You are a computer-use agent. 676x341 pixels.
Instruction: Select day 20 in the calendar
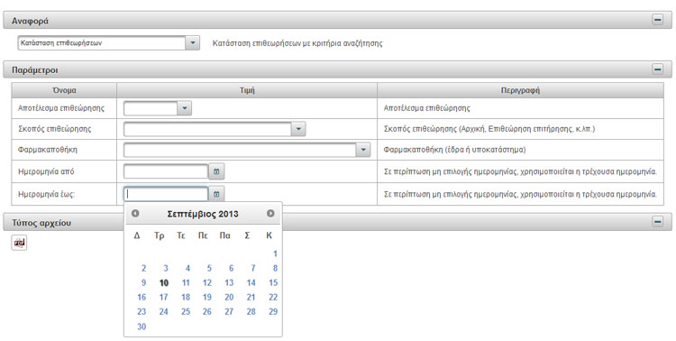229,297
